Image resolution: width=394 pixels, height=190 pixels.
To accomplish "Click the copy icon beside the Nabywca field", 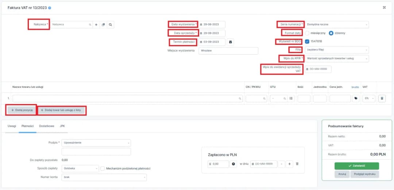I will pyautogui.click(x=103, y=25).
